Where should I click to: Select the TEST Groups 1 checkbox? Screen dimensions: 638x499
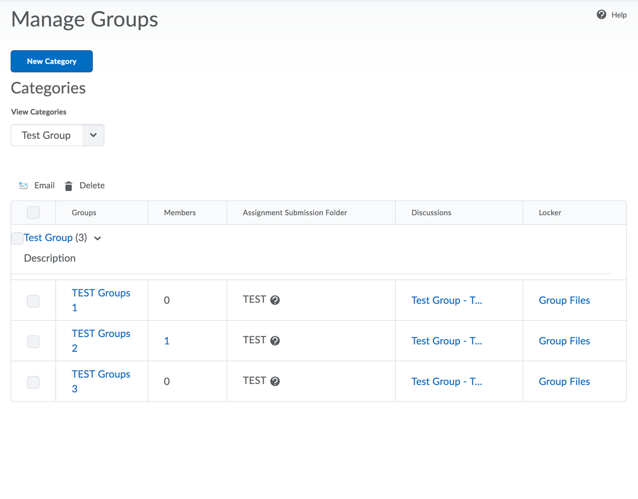[33, 301]
